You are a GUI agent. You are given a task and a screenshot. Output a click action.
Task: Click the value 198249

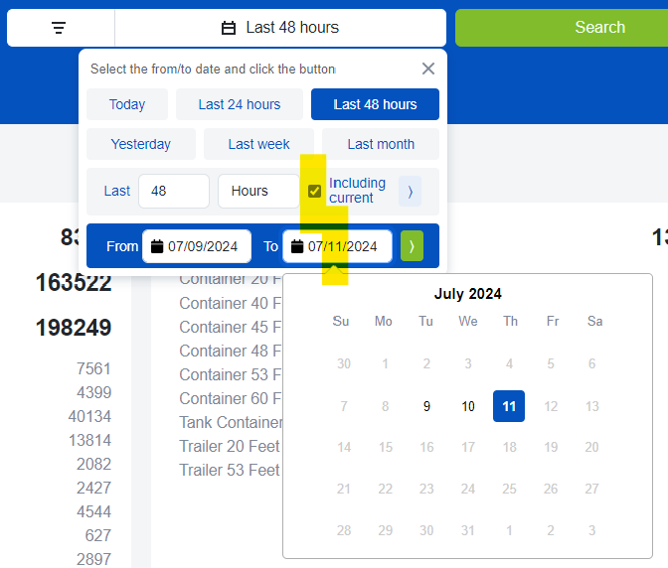point(74,327)
